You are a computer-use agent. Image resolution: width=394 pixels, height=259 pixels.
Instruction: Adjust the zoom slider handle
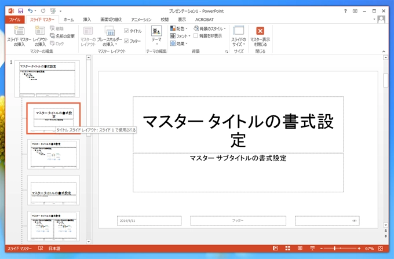tap(334, 249)
